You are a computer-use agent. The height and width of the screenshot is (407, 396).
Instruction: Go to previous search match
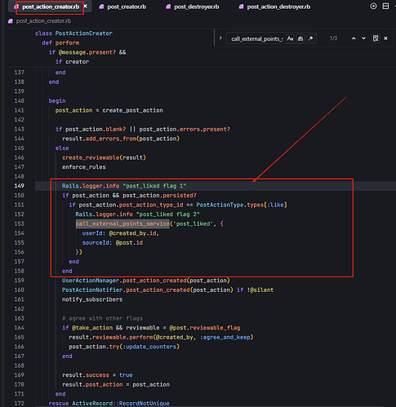pos(354,38)
